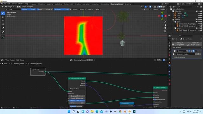Click the outliner filter funnel icon
The image size is (203, 114).
pos(197,6)
